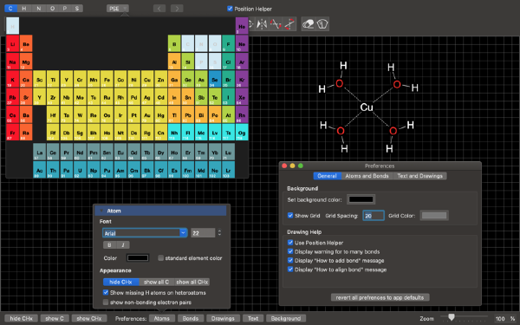Toggle Display warning for too many bonds

click(290, 251)
